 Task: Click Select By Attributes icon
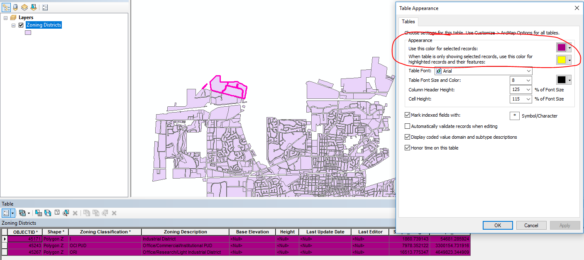[x=38, y=213]
